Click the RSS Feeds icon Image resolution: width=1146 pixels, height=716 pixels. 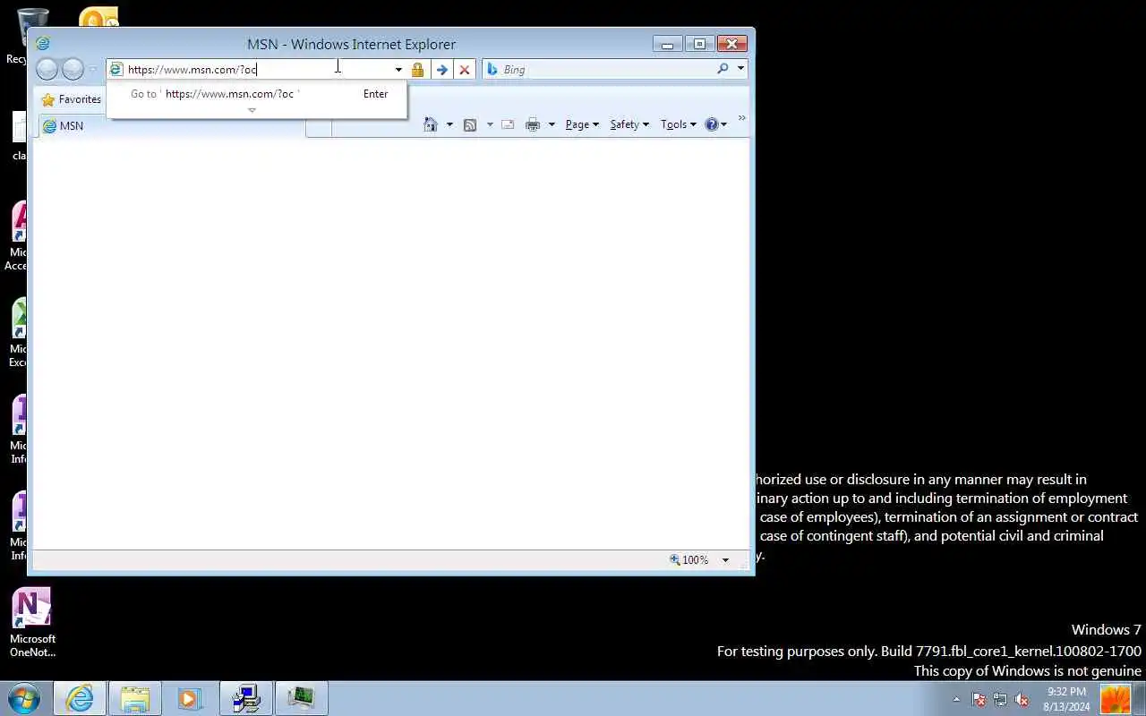[470, 124]
